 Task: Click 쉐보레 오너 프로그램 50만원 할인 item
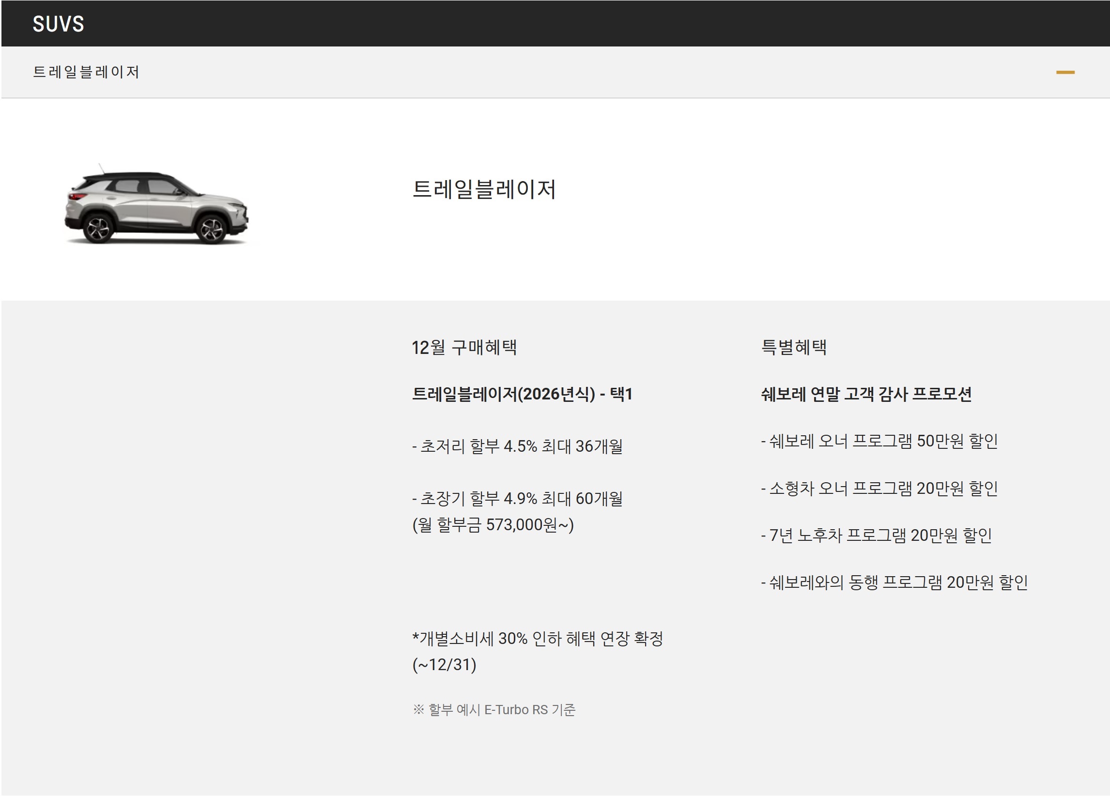(x=879, y=441)
